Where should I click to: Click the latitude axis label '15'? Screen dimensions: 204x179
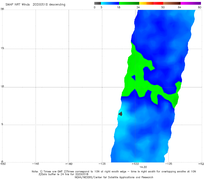[x=2, y=48]
